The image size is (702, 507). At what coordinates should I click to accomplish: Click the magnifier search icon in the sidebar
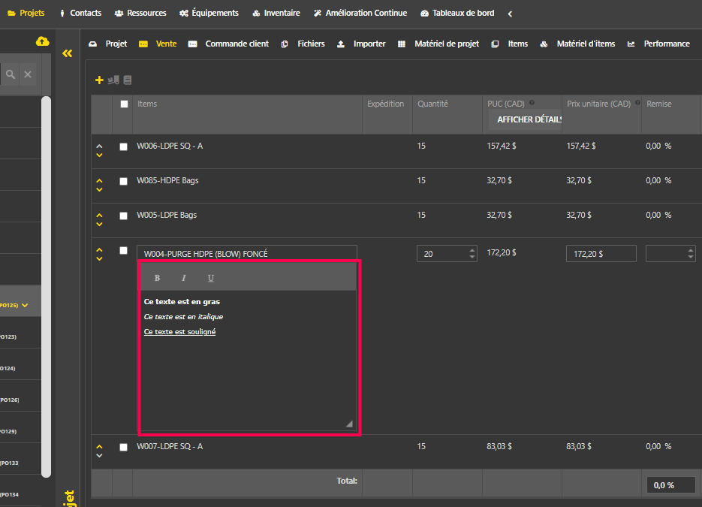coord(11,74)
